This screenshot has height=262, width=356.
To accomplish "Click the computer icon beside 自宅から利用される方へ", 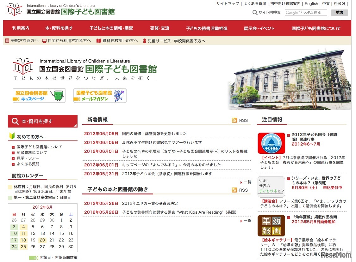I will pyautogui.click(x=44, y=41).
